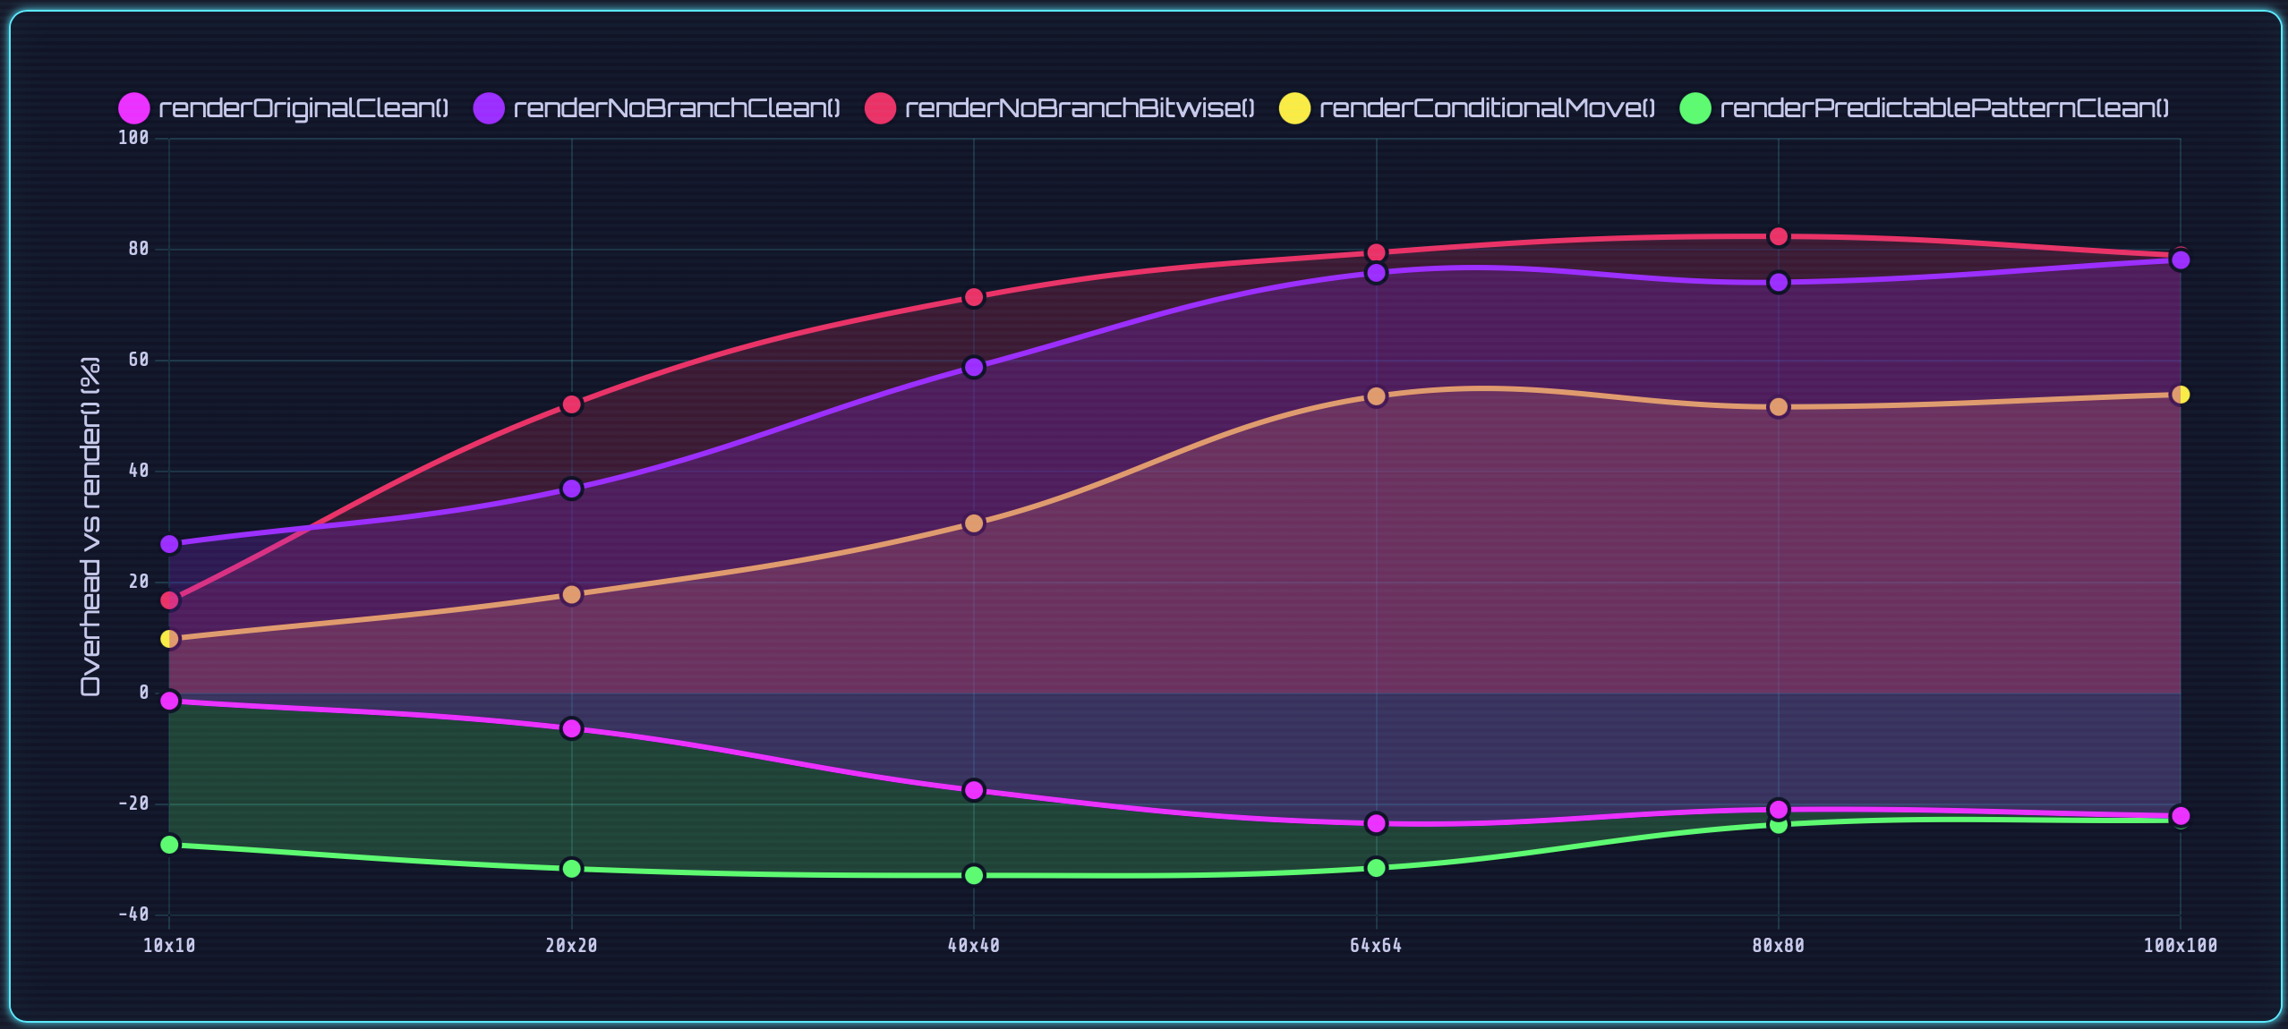Expand details for the 64x64 axis category
Image resolution: width=2288 pixels, height=1029 pixels.
tap(1376, 944)
